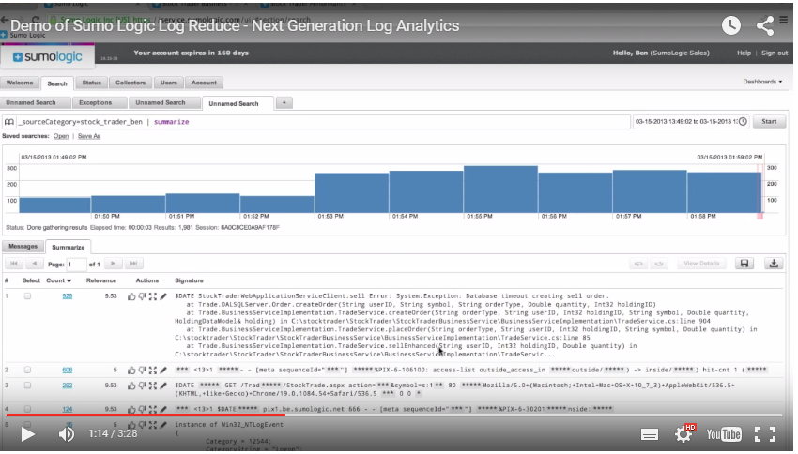798x454 pixels.
Task: Click pencil edit icon on count 292 row
Action: point(163,386)
